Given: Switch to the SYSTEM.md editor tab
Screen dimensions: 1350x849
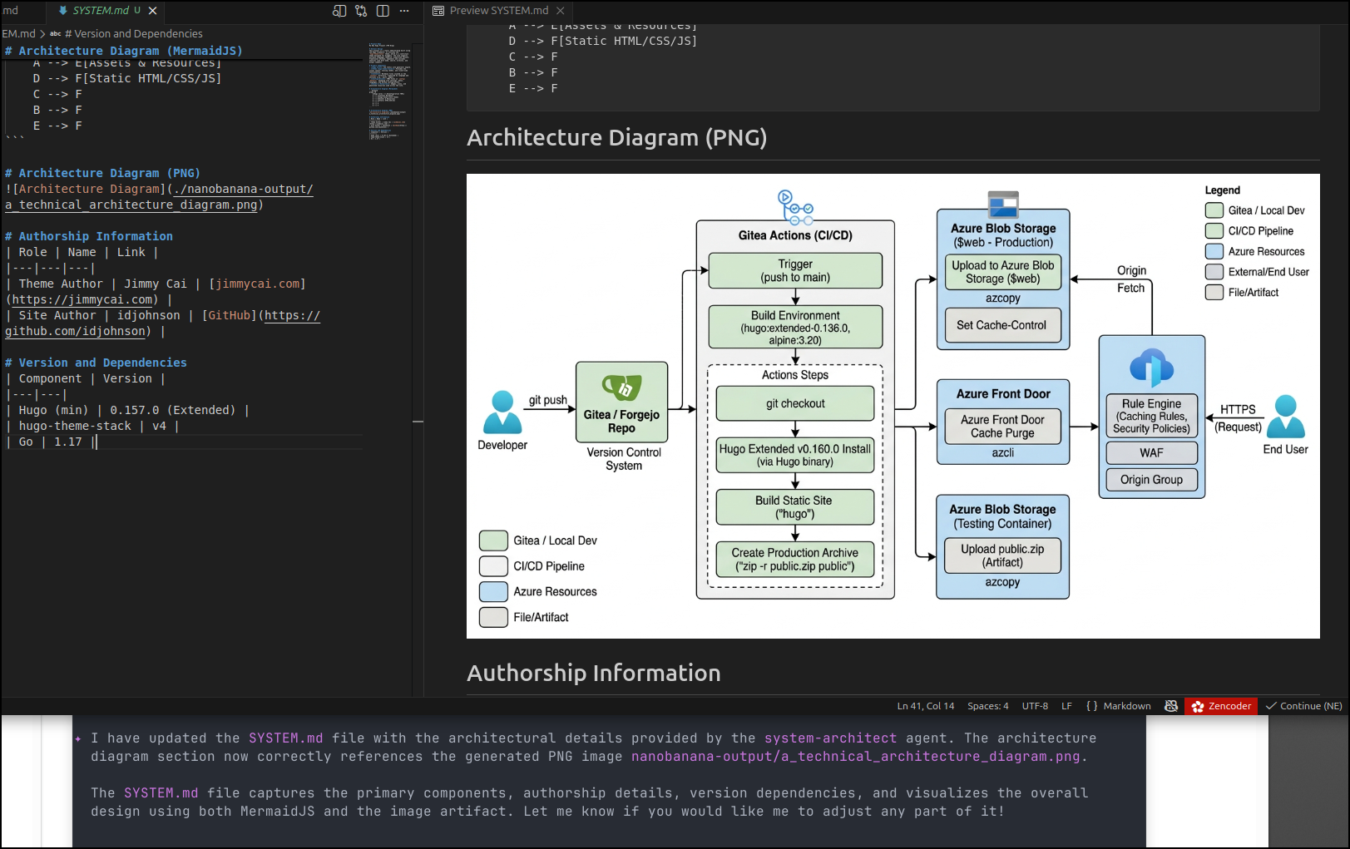Looking at the screenshot, I should pos(100,11).
